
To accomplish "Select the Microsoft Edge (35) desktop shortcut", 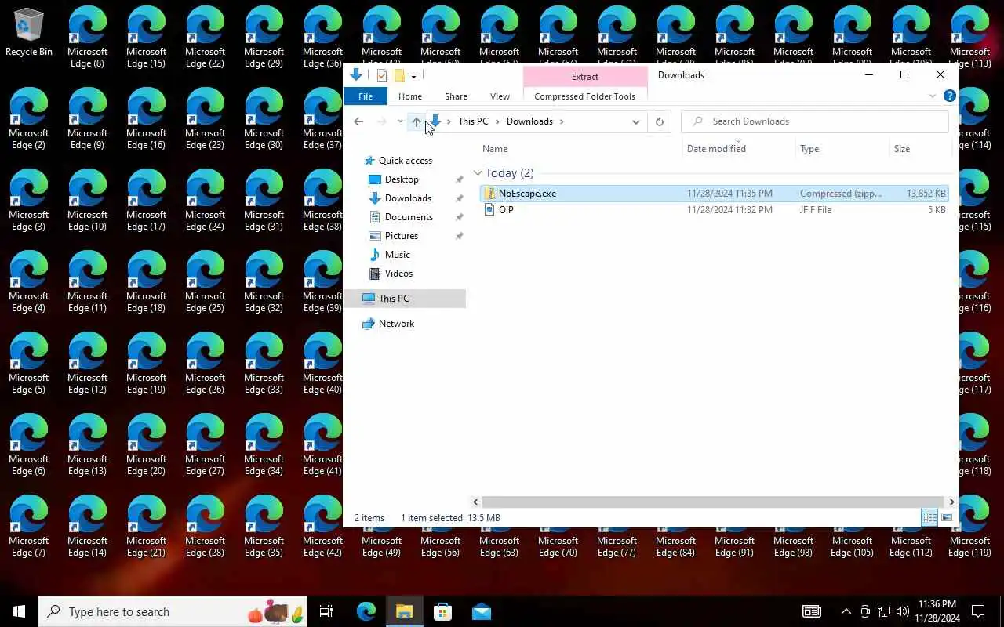I will tap(264, 527).
